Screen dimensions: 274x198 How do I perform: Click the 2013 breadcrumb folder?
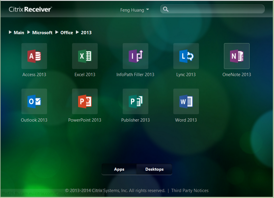[x=86, y=33]
